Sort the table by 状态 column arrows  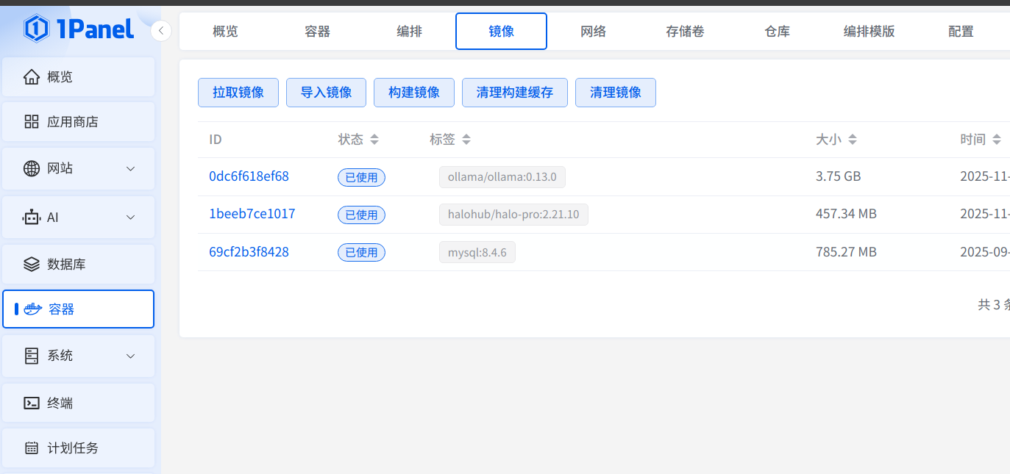374,140
